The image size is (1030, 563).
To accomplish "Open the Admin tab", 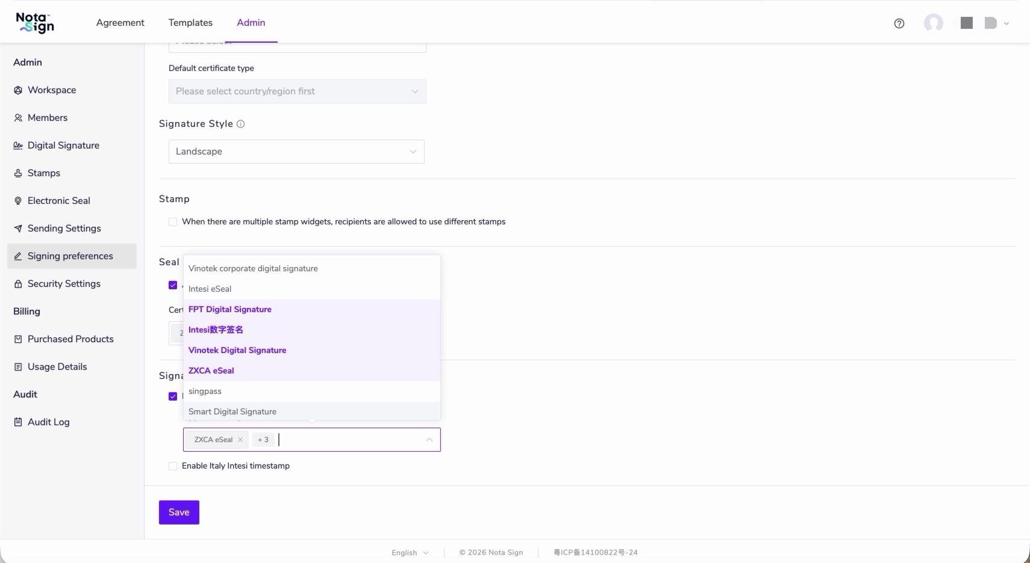I will tap(251, 22).
